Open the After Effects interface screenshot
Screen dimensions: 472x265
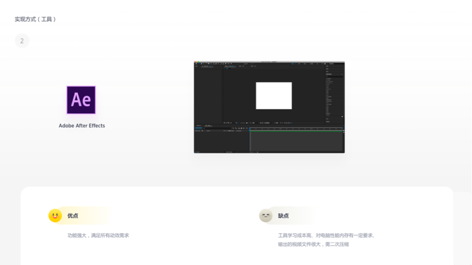(269, 107)
